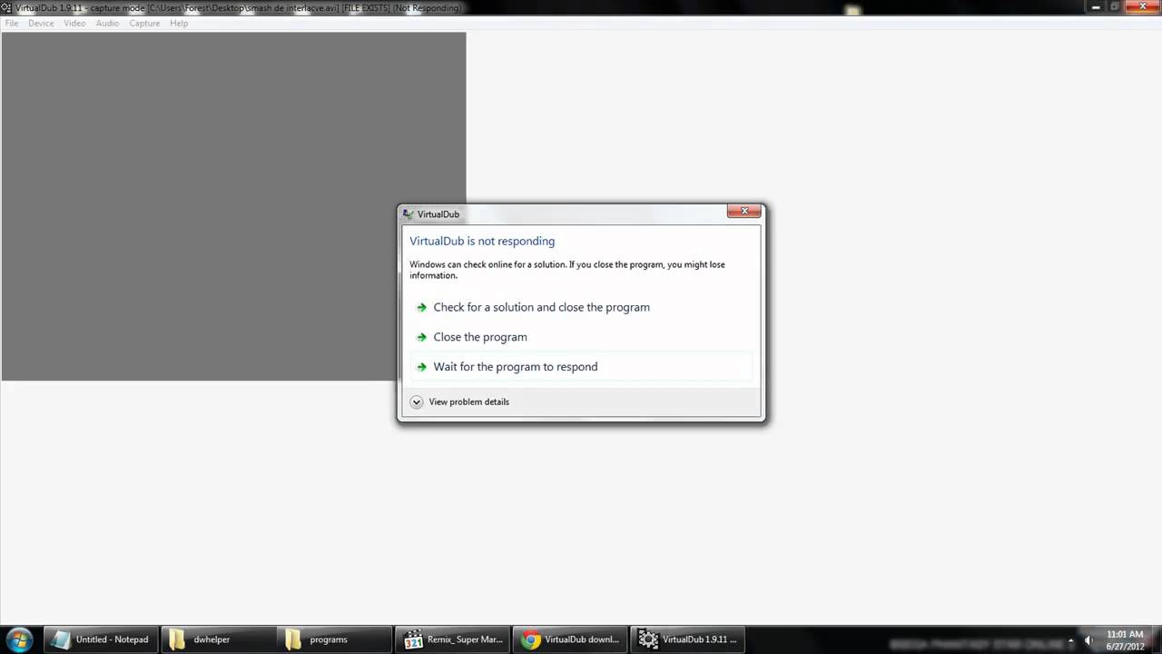The image size is (1162, 654).
Task: Open the Video menu
Action: 74,23
